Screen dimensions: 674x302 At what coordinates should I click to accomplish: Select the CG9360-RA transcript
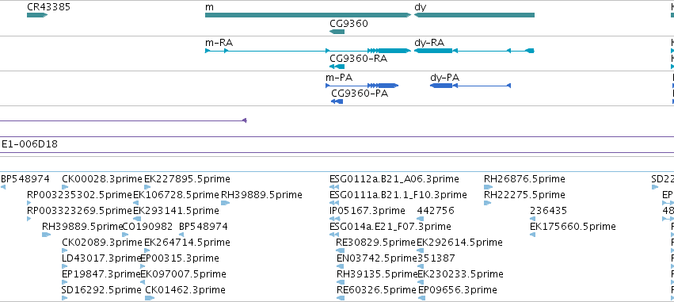(337, 67)
